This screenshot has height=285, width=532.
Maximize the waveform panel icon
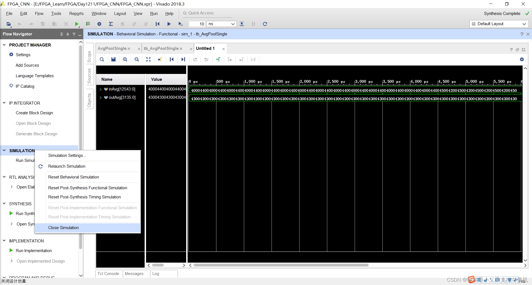click(x=523, y=50)
